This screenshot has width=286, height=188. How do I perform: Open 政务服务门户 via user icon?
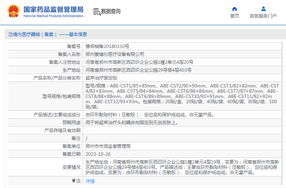263,9
